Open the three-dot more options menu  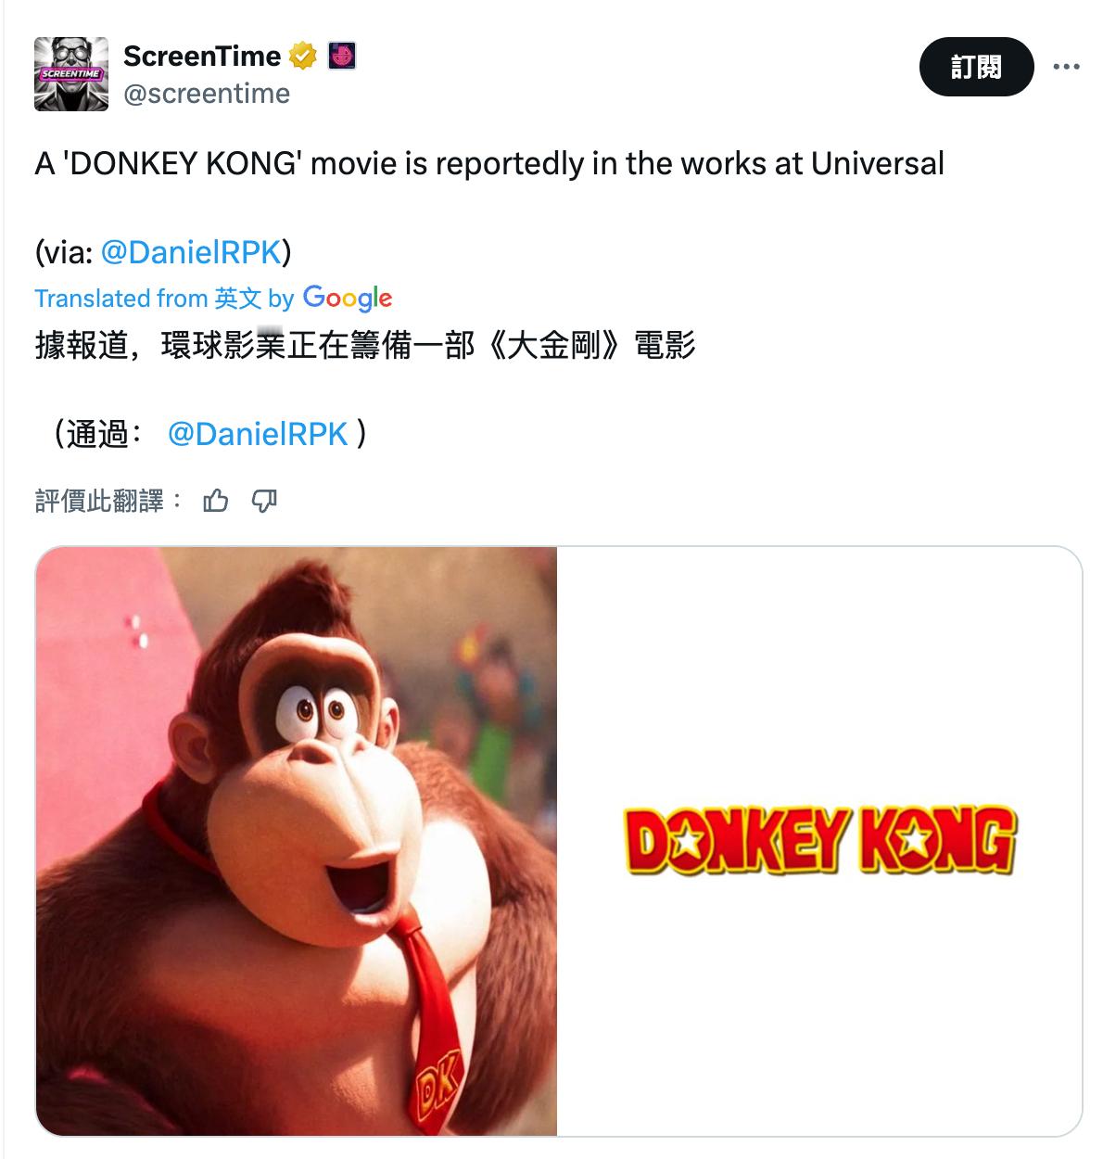[x=1067, y=67]
